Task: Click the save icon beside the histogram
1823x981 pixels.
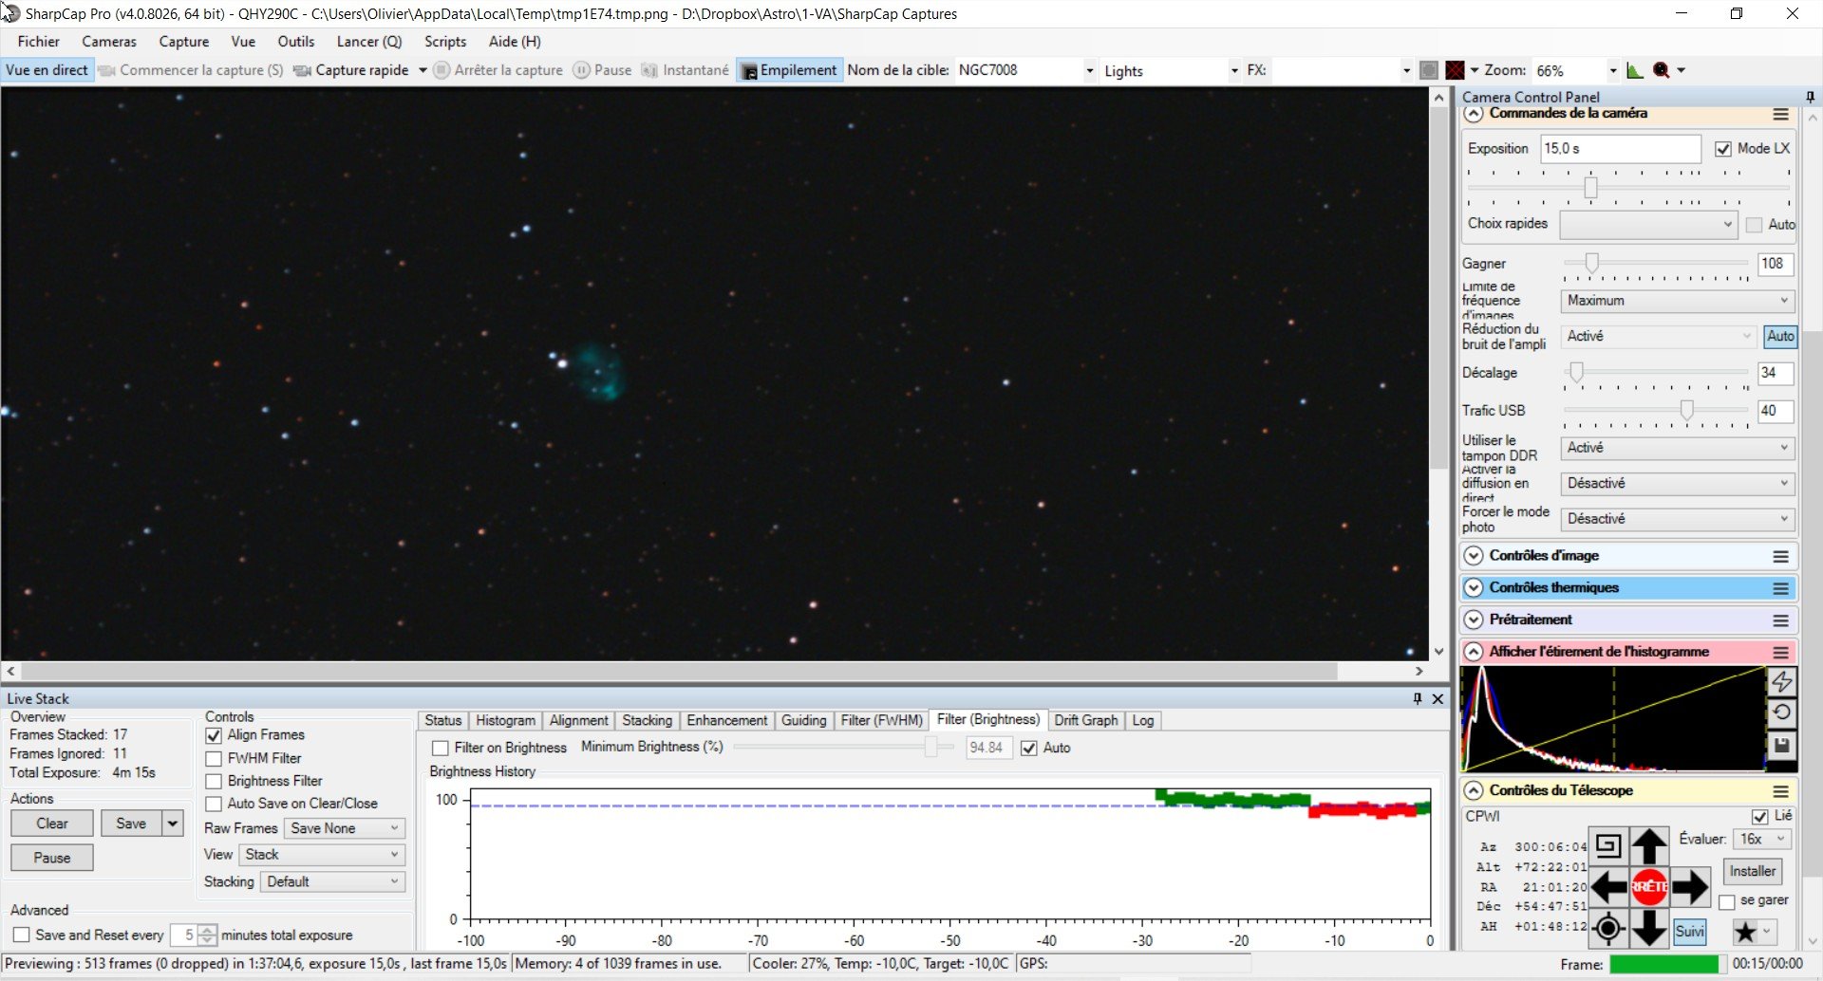Action: point(1782,745)
